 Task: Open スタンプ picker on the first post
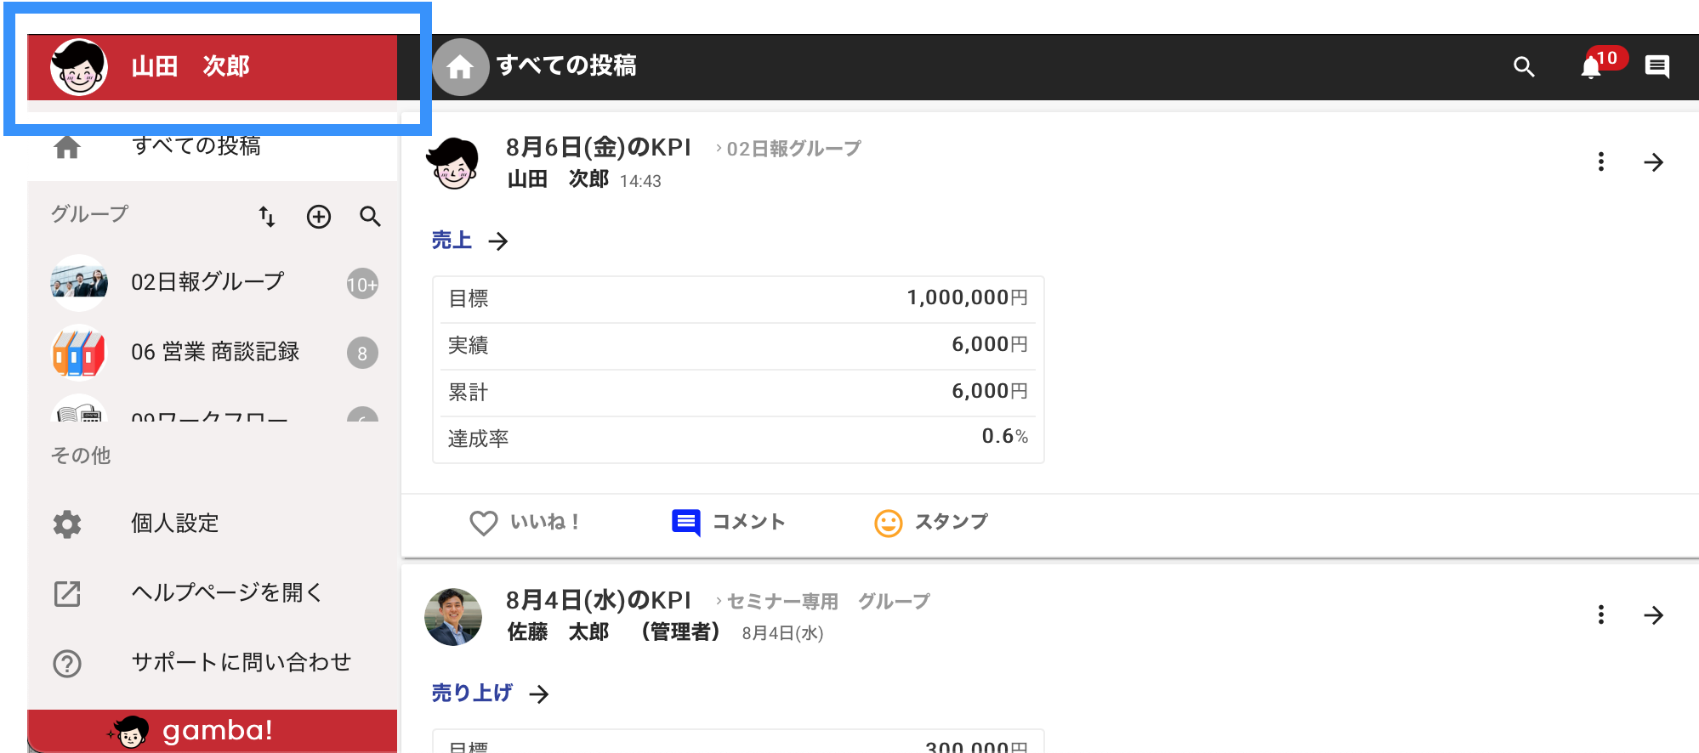(x=931, y=523)
